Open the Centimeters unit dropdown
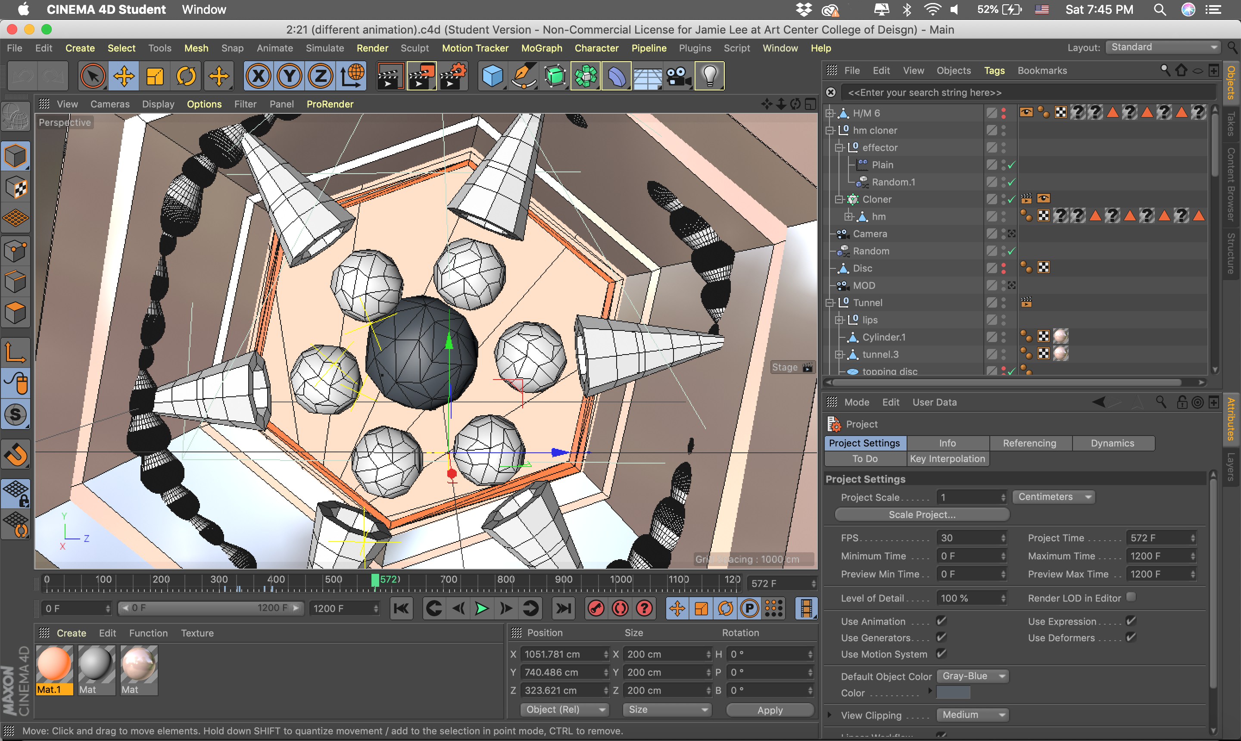 pyautogui.click(x=1054, y=497)
